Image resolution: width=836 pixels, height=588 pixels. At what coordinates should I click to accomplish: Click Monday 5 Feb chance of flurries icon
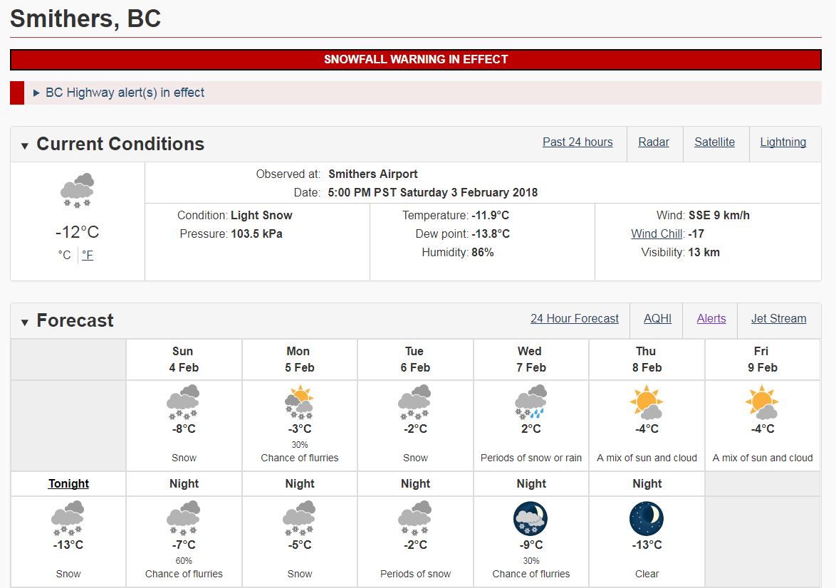click(299, 402)
